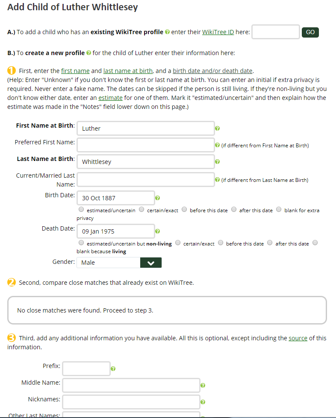The height and width of the screenshot is (418, 336).
Task: Open the WikiTree ID link
Action: [x=218, y=32]
